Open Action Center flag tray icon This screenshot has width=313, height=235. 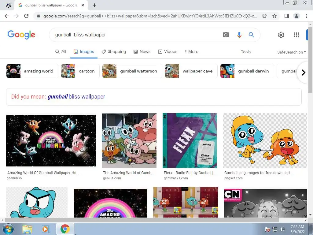pyautogui.click(x=267, y=229)
